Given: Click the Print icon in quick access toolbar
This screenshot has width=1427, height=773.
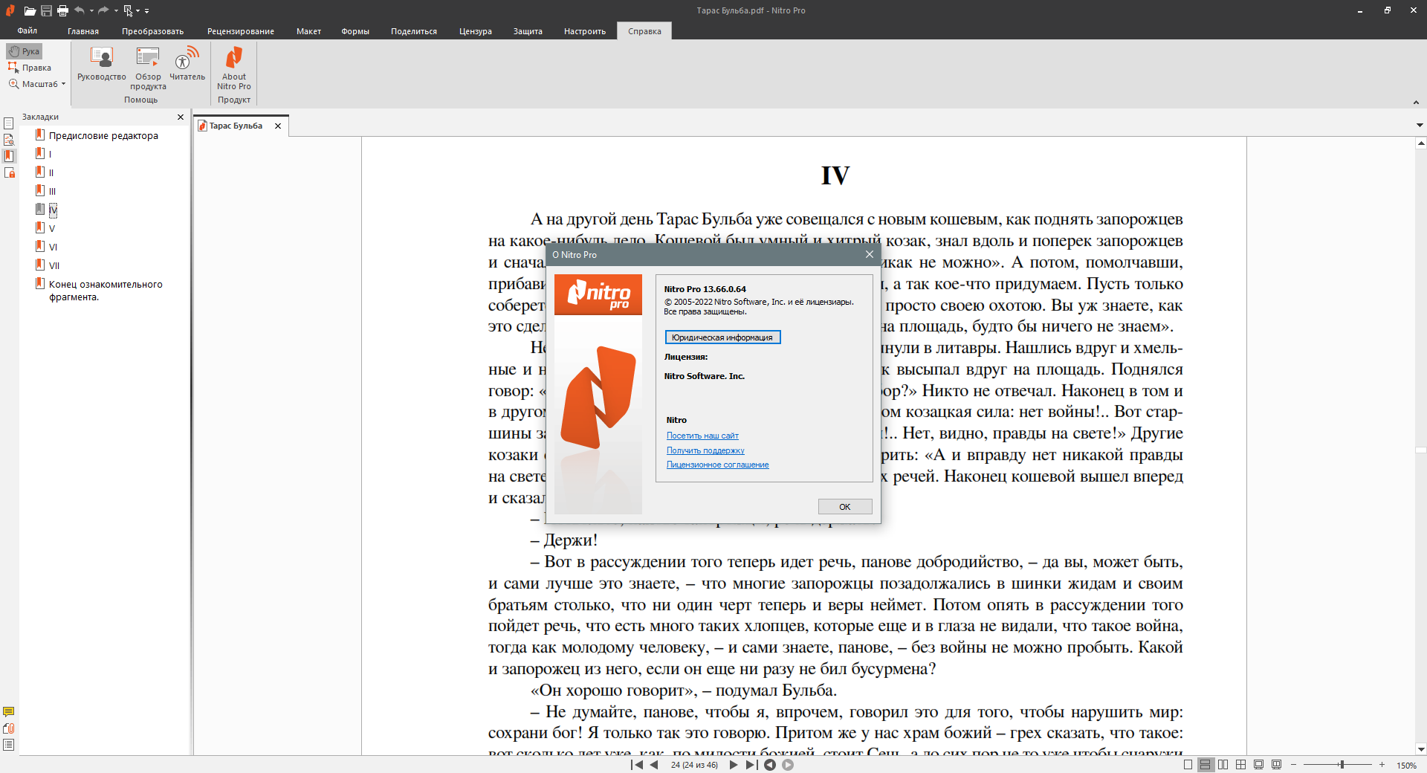Looking at the screenshot, I should (62, 10).
